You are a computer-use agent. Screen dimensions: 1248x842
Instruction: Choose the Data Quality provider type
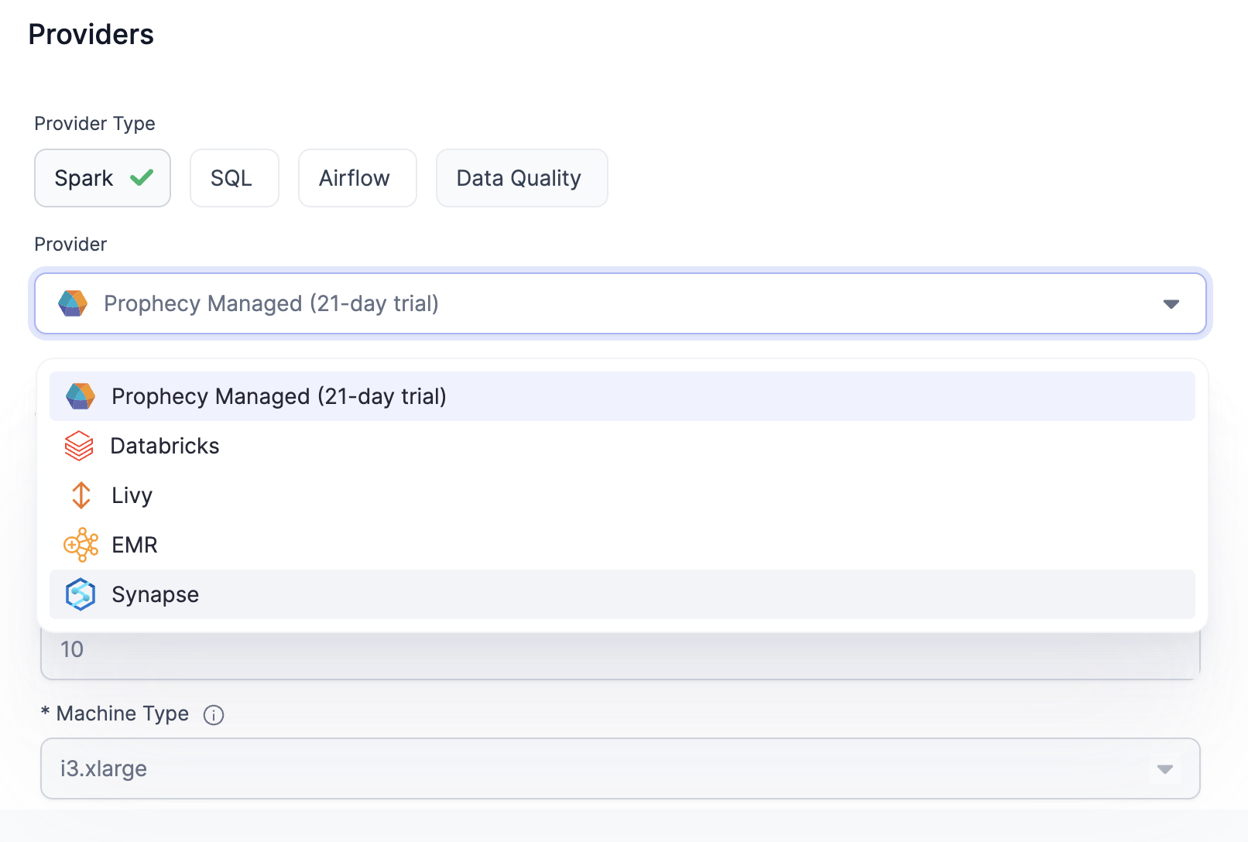(x=522, y=178)
